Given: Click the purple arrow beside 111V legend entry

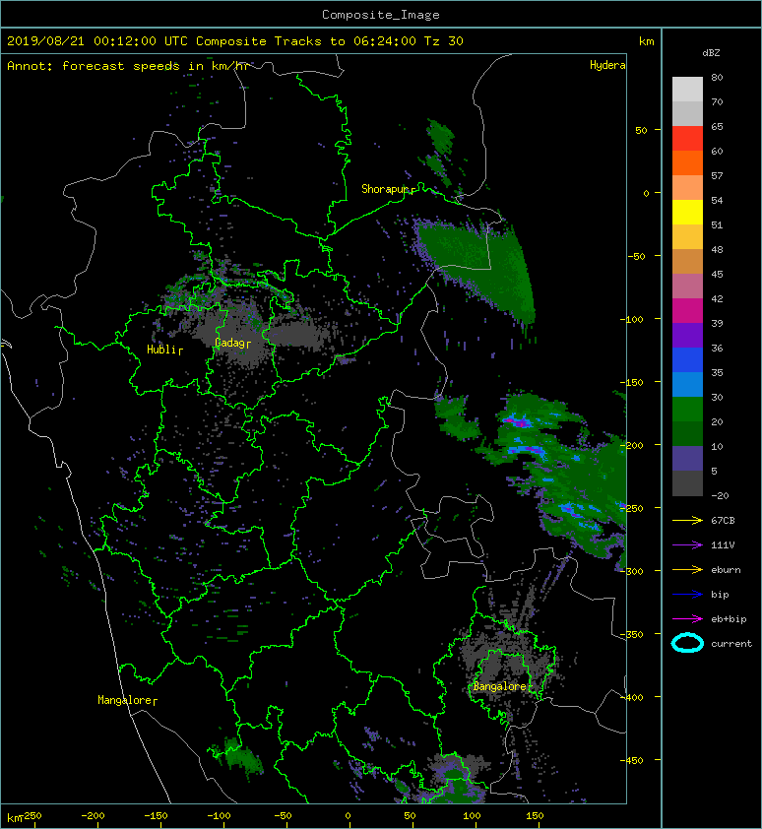Looking at the screenshot, I should tap(687, 545).
